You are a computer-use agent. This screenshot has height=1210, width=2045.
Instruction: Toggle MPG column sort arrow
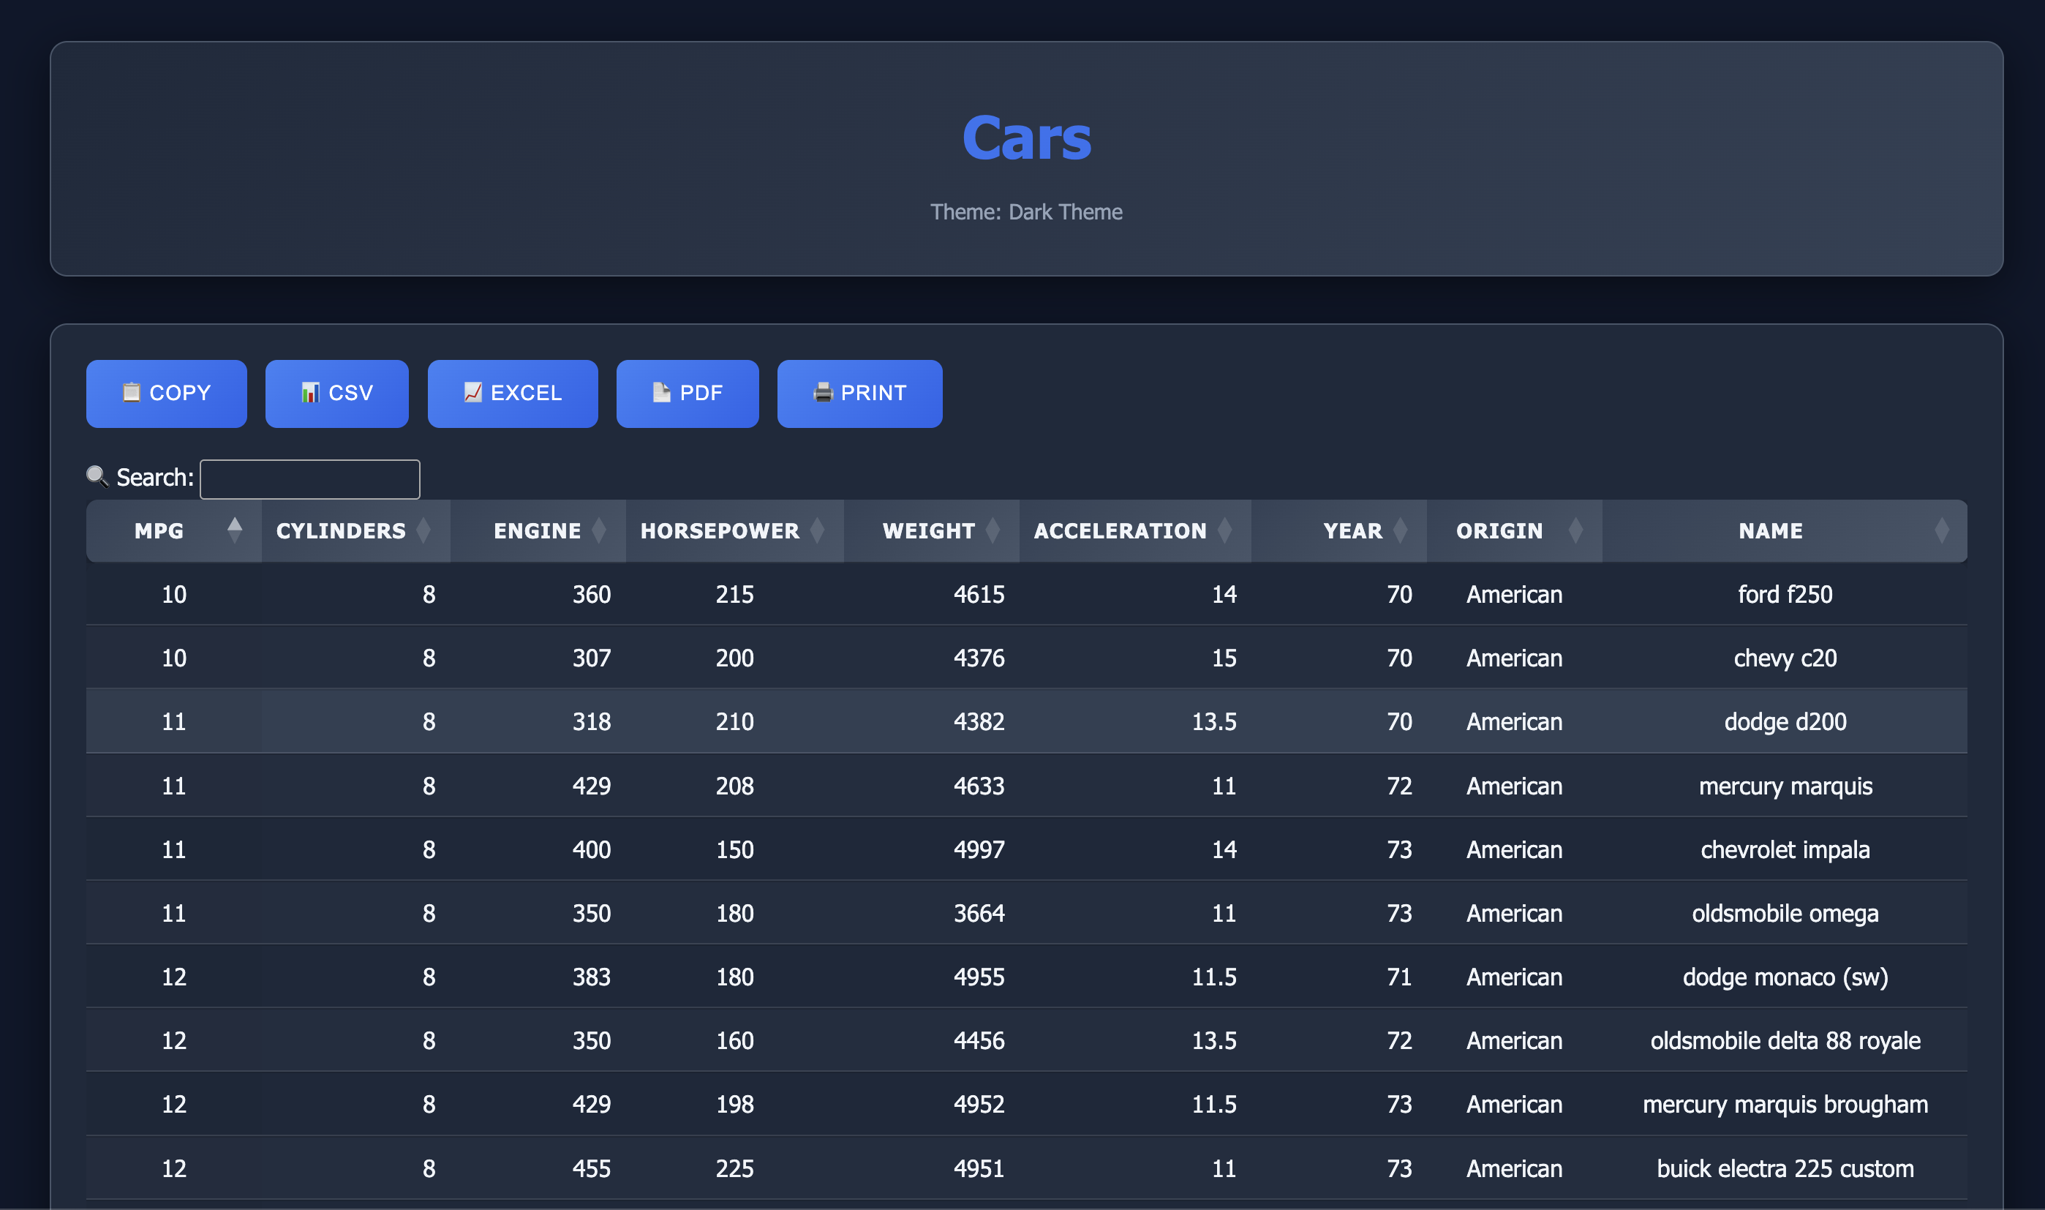pos(234,530)
